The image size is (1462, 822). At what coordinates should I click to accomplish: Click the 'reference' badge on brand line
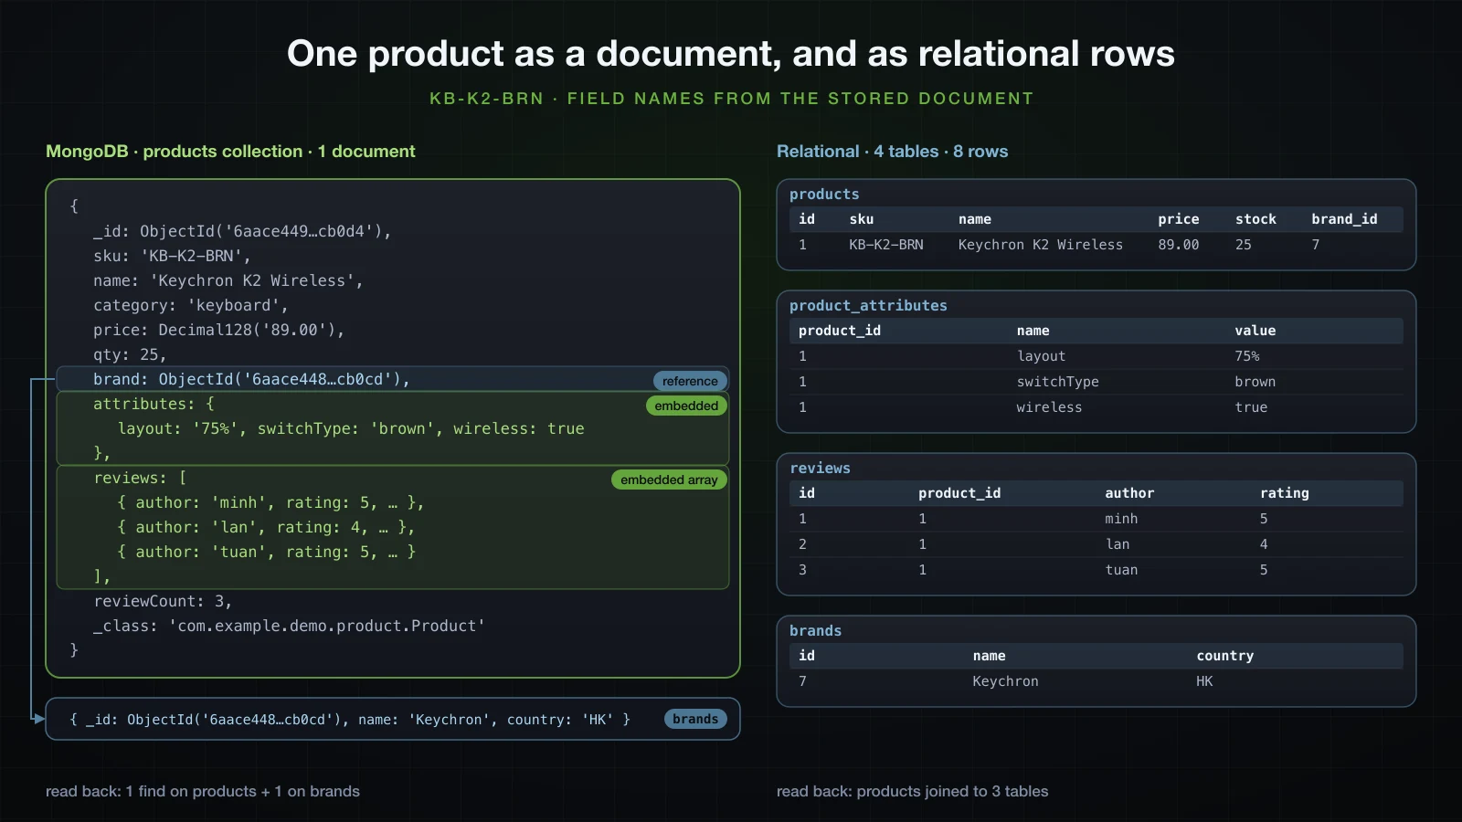(690, 381)
